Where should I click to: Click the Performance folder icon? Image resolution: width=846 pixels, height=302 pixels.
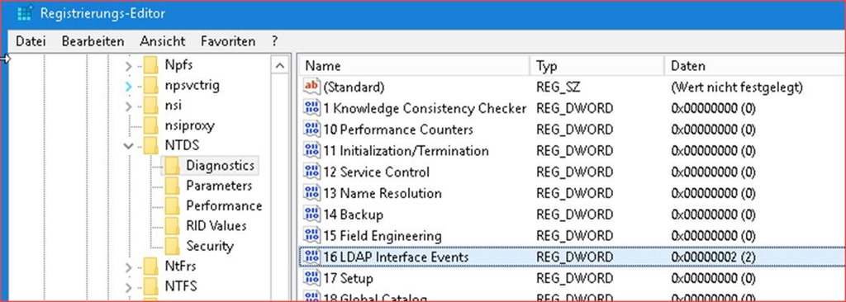[x=172, y=206]
